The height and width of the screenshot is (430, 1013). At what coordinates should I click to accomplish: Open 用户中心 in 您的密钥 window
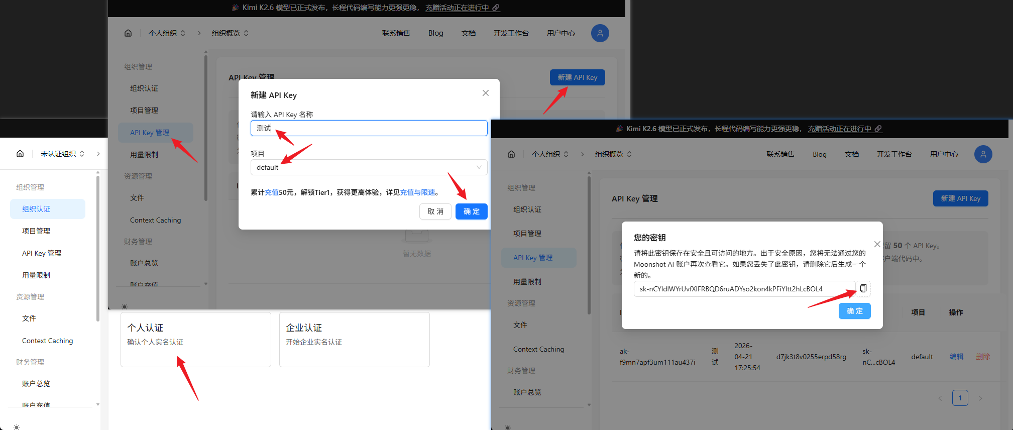pyautogui.click(x=944, y=154)
